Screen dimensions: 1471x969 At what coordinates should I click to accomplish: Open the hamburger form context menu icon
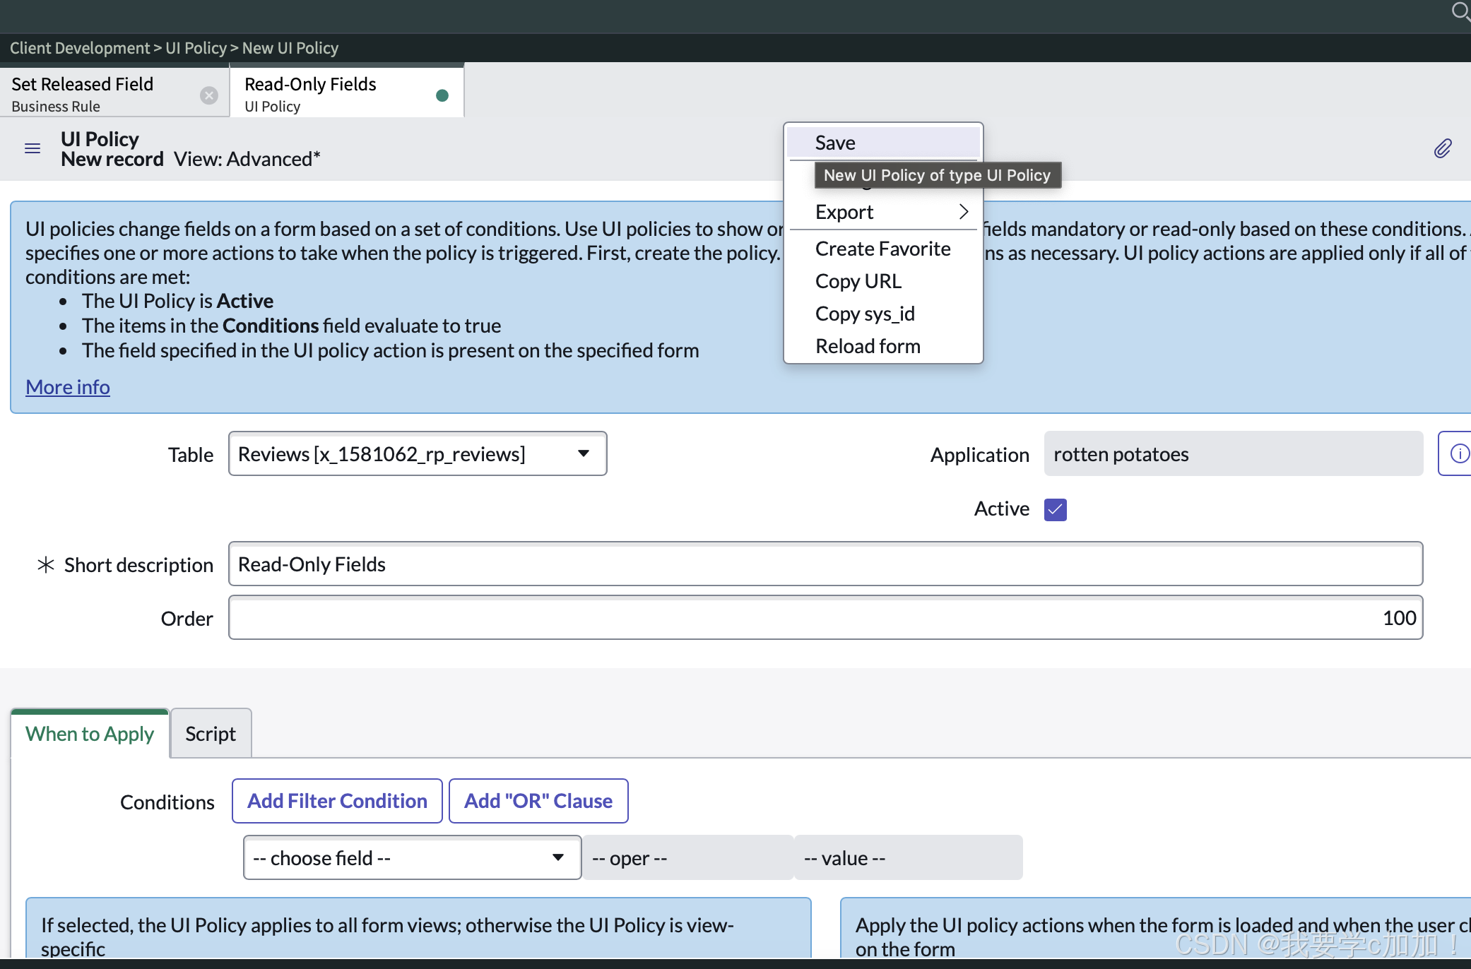tap(33, 148)
